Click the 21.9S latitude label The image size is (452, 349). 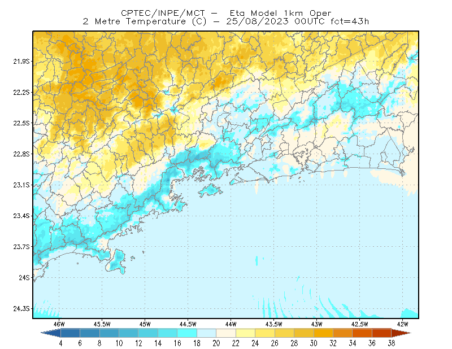coord(21,62)
